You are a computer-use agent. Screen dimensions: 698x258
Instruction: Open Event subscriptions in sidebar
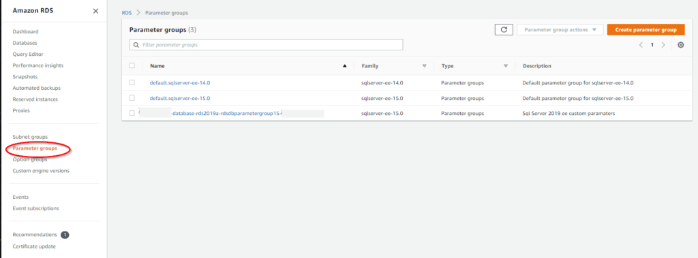tap(35, 208)
